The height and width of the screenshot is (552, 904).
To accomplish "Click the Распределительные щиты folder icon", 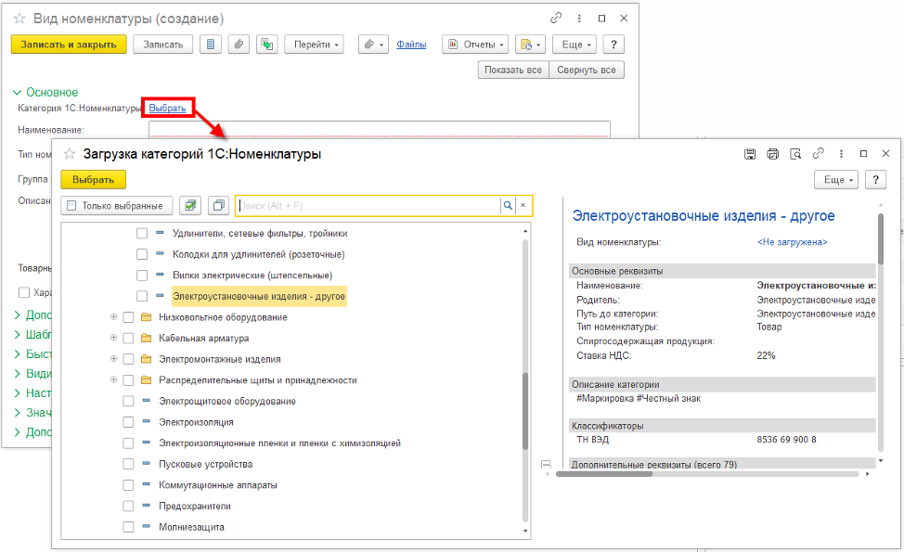I will [147, 379].
